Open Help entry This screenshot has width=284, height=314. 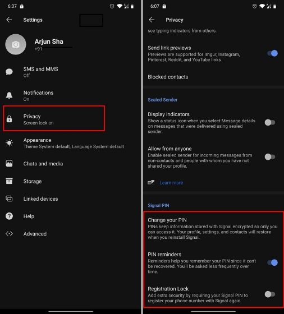click(x=71, y=216)
